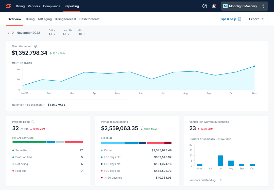This screenshot has height=190, width=274.
Task: Click the info icon beside Billed this month
Action: 35,46
